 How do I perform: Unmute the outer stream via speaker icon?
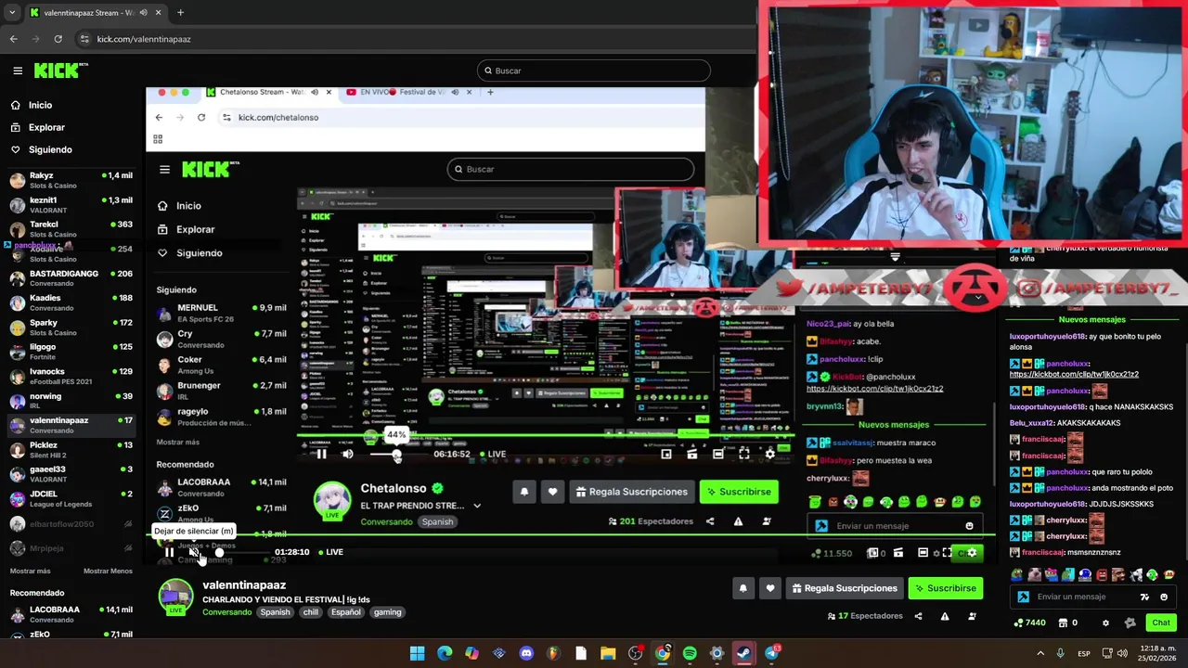[194, 552]
